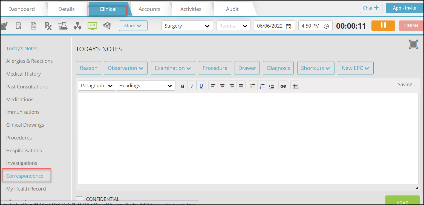
Task: Open Medical History section
Action: [24, 74]
